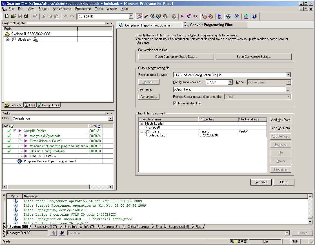
Task: Click Open Conversion Setup Data button
Action: [x=176, y=57]
